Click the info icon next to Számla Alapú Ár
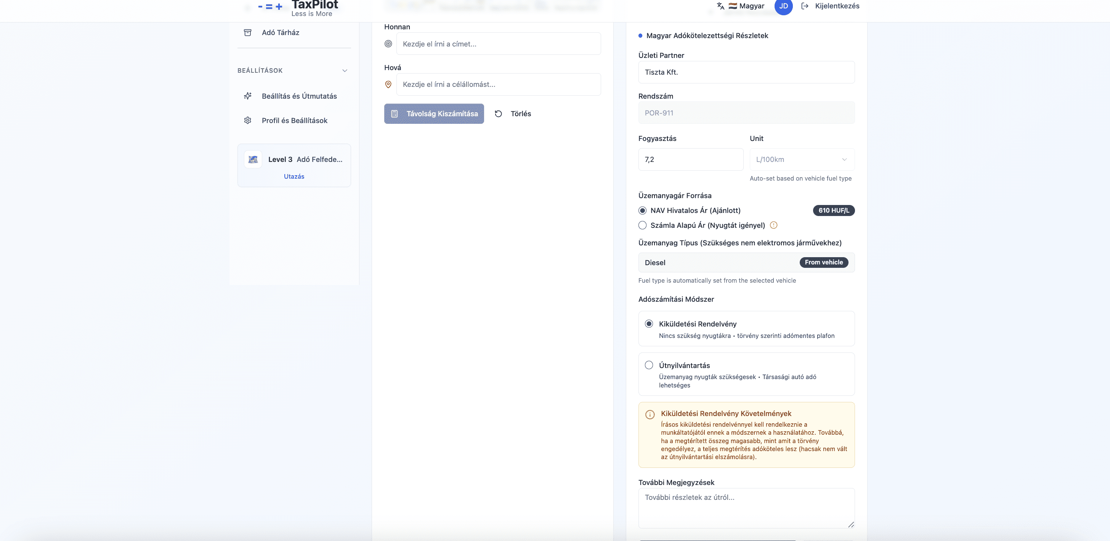 click(x=773, y=225)
